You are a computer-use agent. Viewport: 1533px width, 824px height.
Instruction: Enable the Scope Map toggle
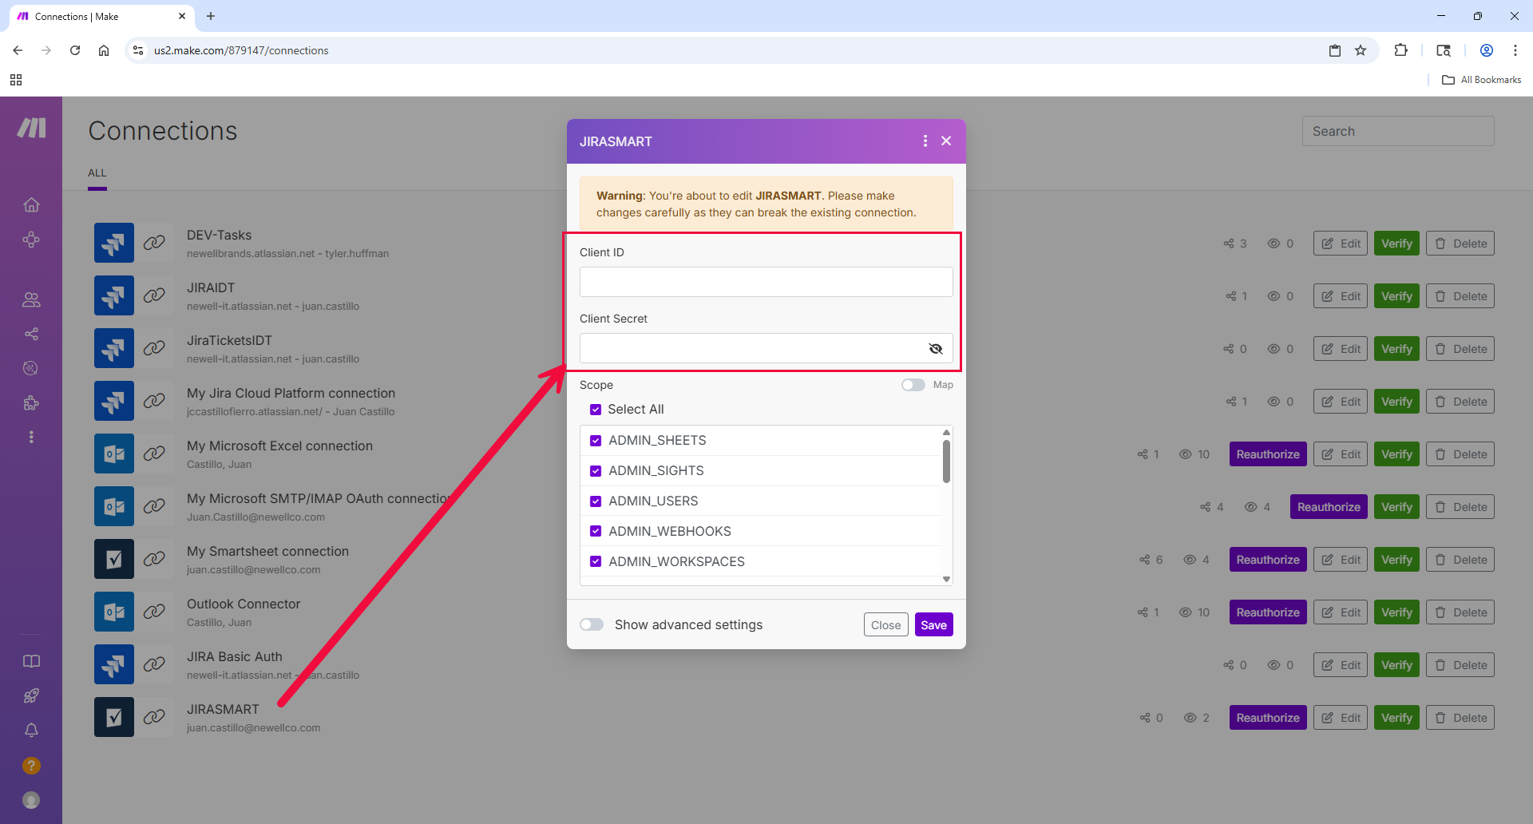(913, 385)
